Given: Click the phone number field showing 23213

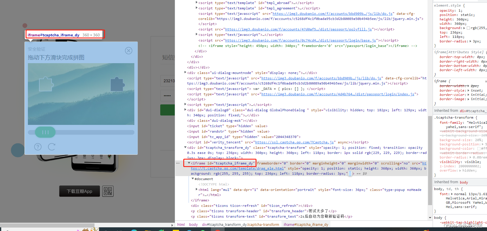Looking at the screenshot, I should pyautogui.click(x=168, y=81).
